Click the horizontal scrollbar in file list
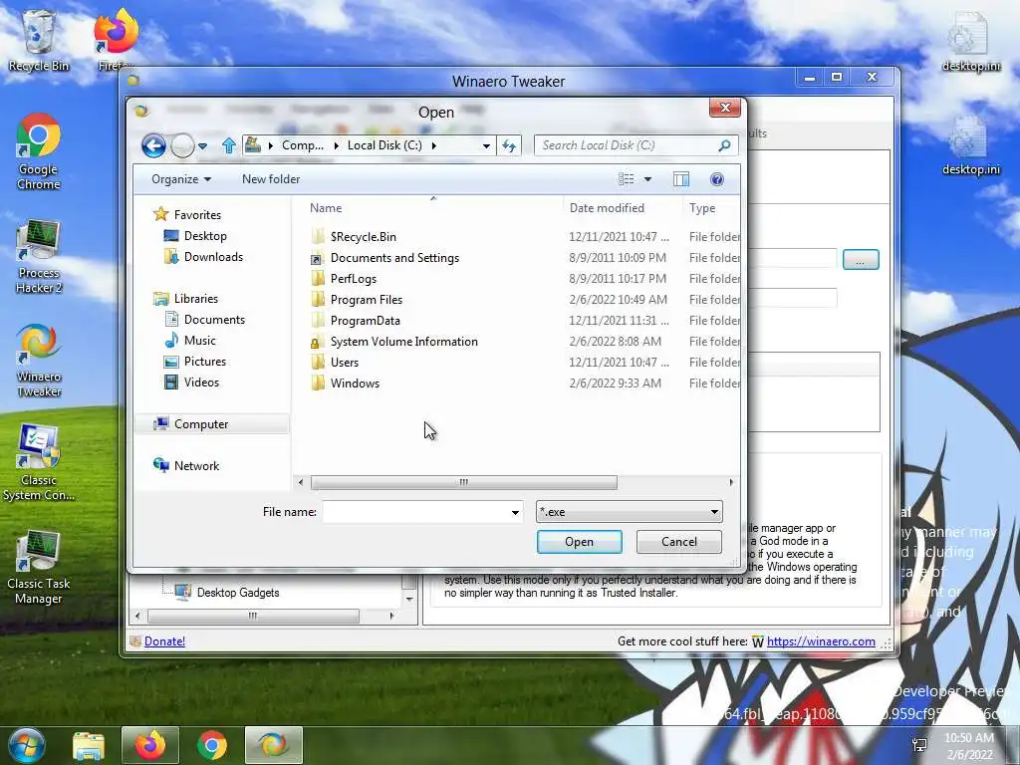1020x765 pixels. coord(464,483)
